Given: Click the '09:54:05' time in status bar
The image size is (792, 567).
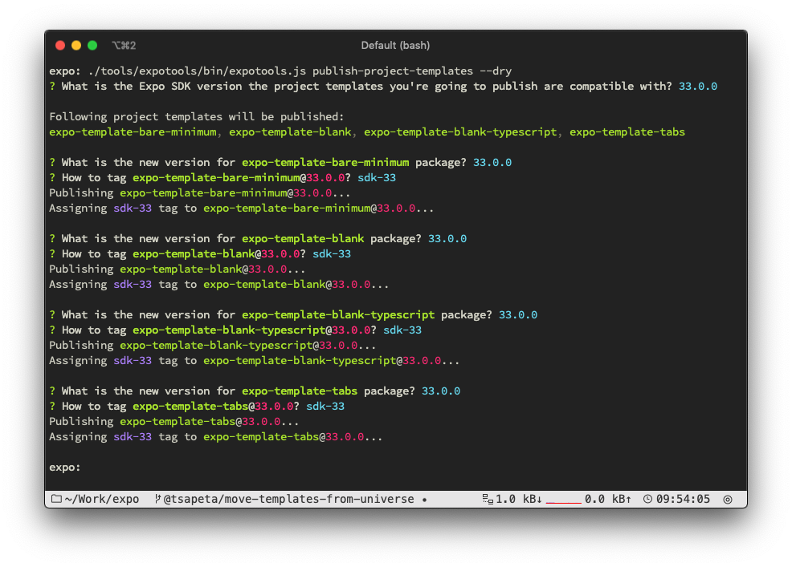Looking at the screenshot, I should (x=683, y=499).
